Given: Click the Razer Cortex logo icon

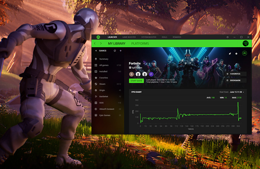Looking at the screenshot, I should [98, 37].
